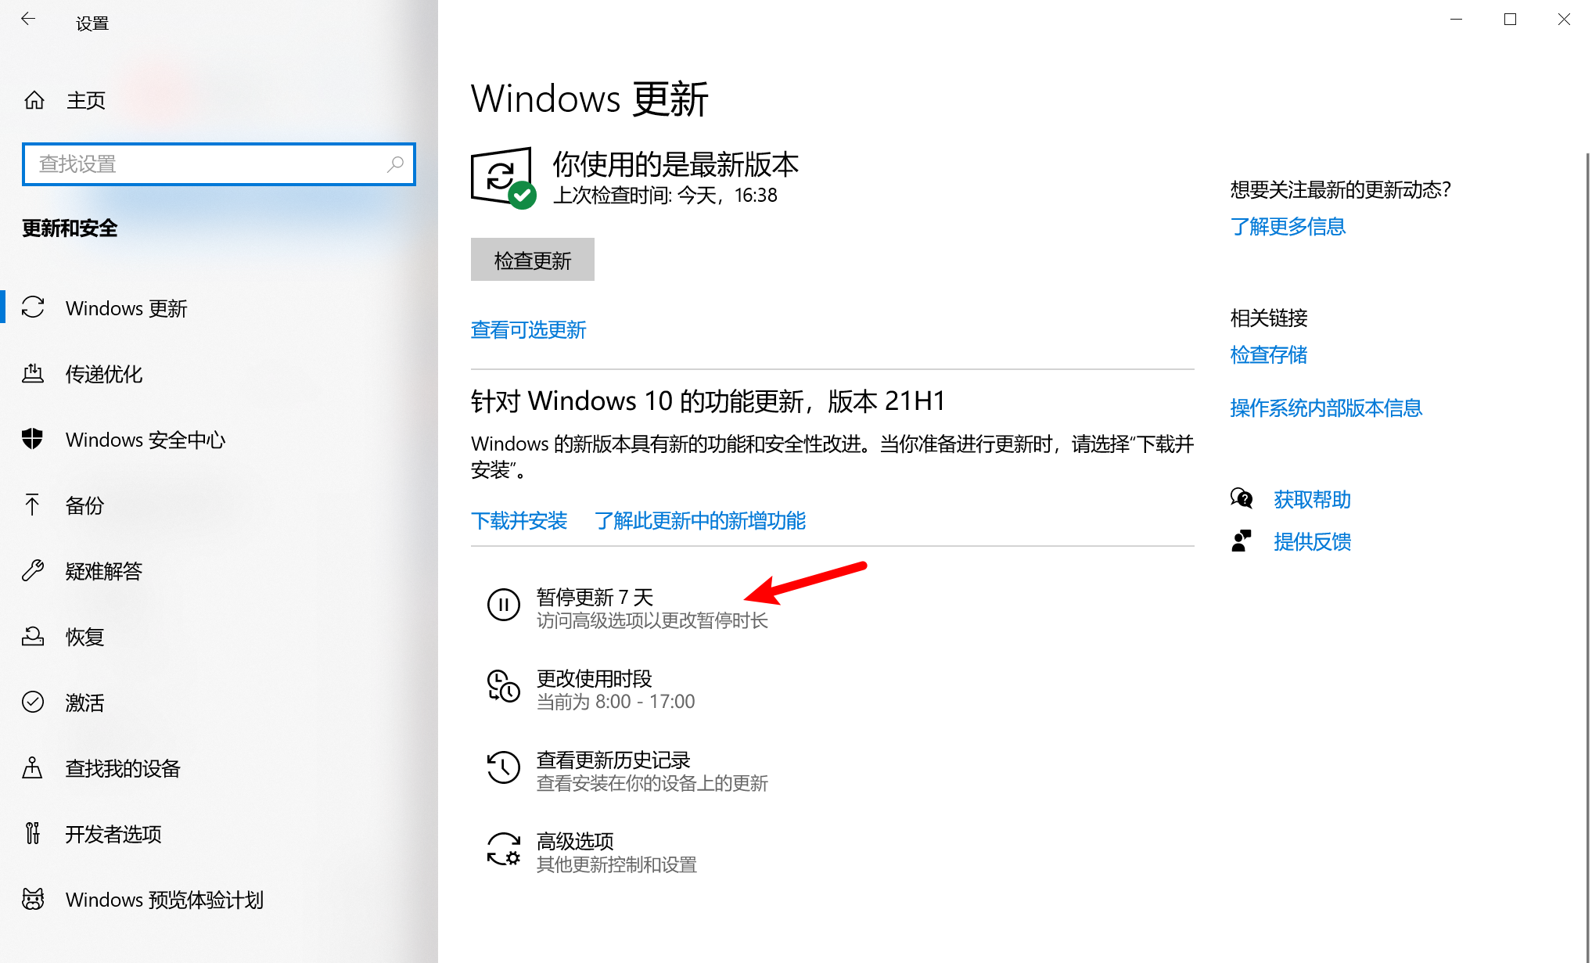The height and width of the screenshot is (963, 1592).
Task: Click 下载并安装 link
Action: tap(519, 520)
